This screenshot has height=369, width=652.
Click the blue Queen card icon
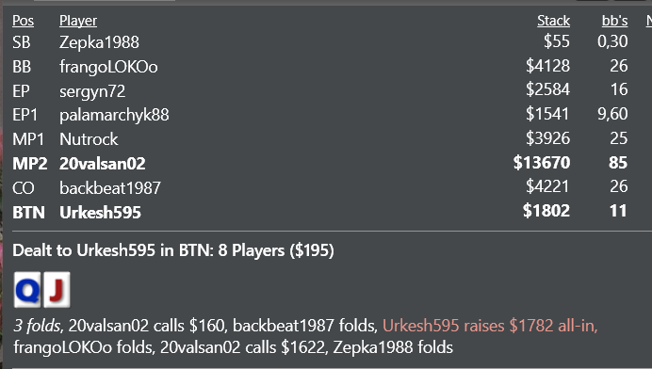pos(27,290)
